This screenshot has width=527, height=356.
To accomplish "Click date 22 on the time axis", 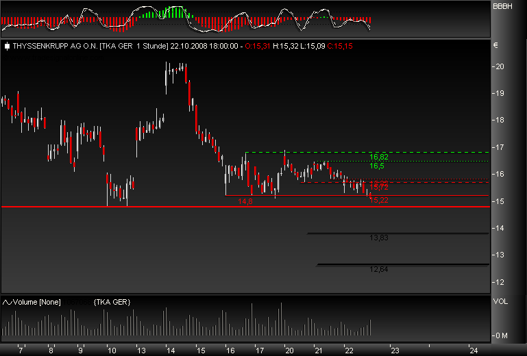I will point(348,350).
